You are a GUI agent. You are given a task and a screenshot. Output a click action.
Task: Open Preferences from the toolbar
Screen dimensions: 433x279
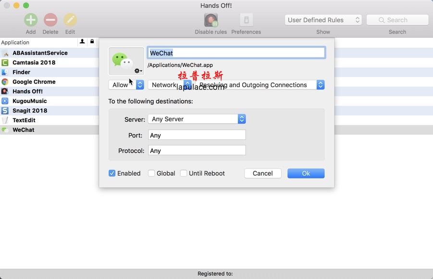(247, 20)
